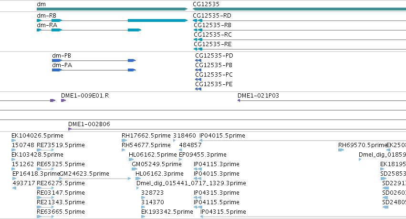Click the dm-PA protein feature
This screenshot has width=406, height=219.
pos(94,70)
